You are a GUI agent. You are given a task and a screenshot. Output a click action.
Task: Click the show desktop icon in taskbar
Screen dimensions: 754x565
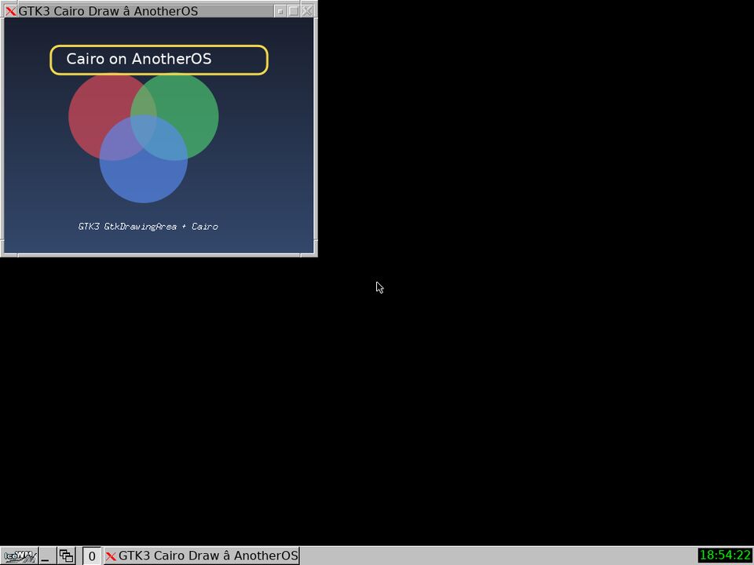[47, 556]
